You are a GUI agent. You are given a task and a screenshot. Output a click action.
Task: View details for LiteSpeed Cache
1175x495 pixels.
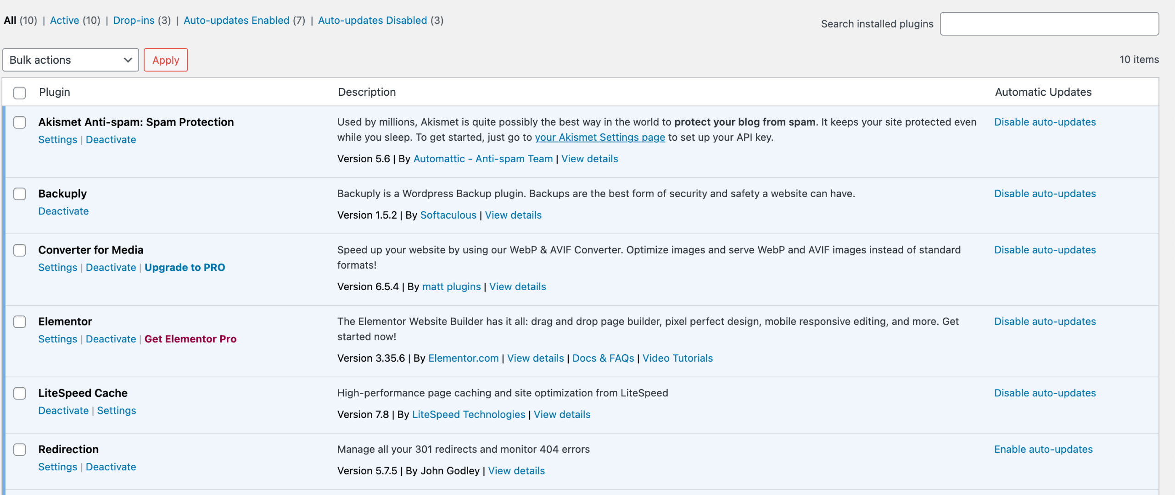(562, 414)
